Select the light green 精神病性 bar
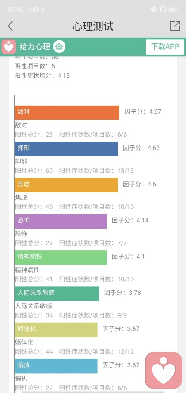 click(60, 257)
